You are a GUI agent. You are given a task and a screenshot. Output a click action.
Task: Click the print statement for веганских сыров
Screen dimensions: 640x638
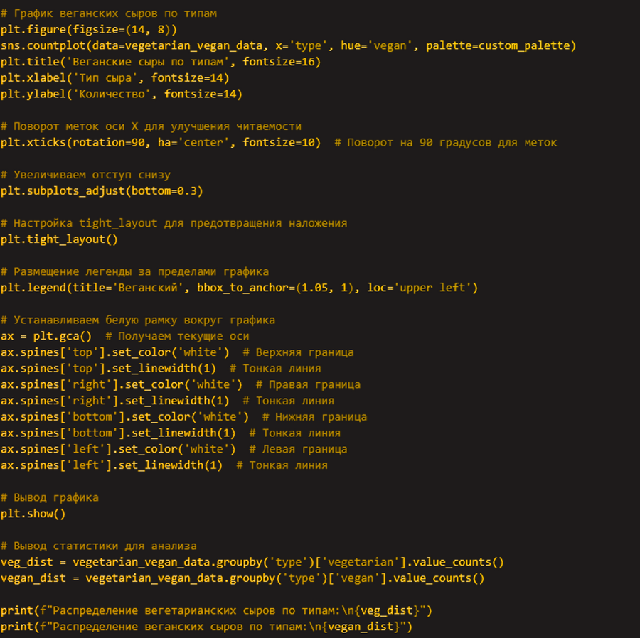206,627
